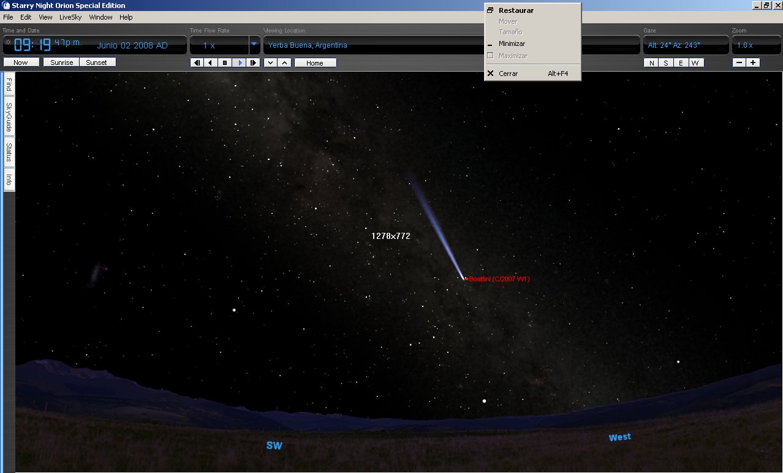Run time backward with reverse arrow
The height and width of the screenshot is (473, 783).
(x=211, y=62)
